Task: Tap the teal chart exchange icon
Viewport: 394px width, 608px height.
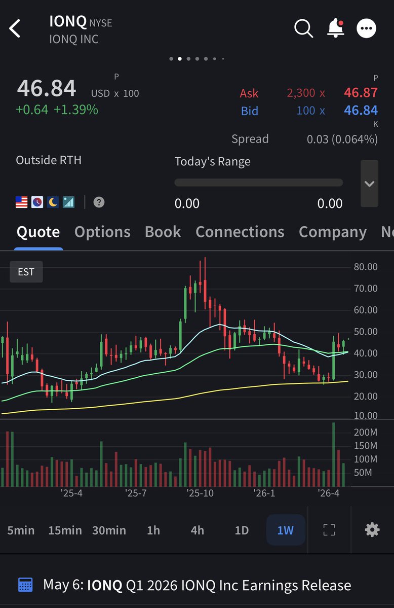Action: [68, 202]
